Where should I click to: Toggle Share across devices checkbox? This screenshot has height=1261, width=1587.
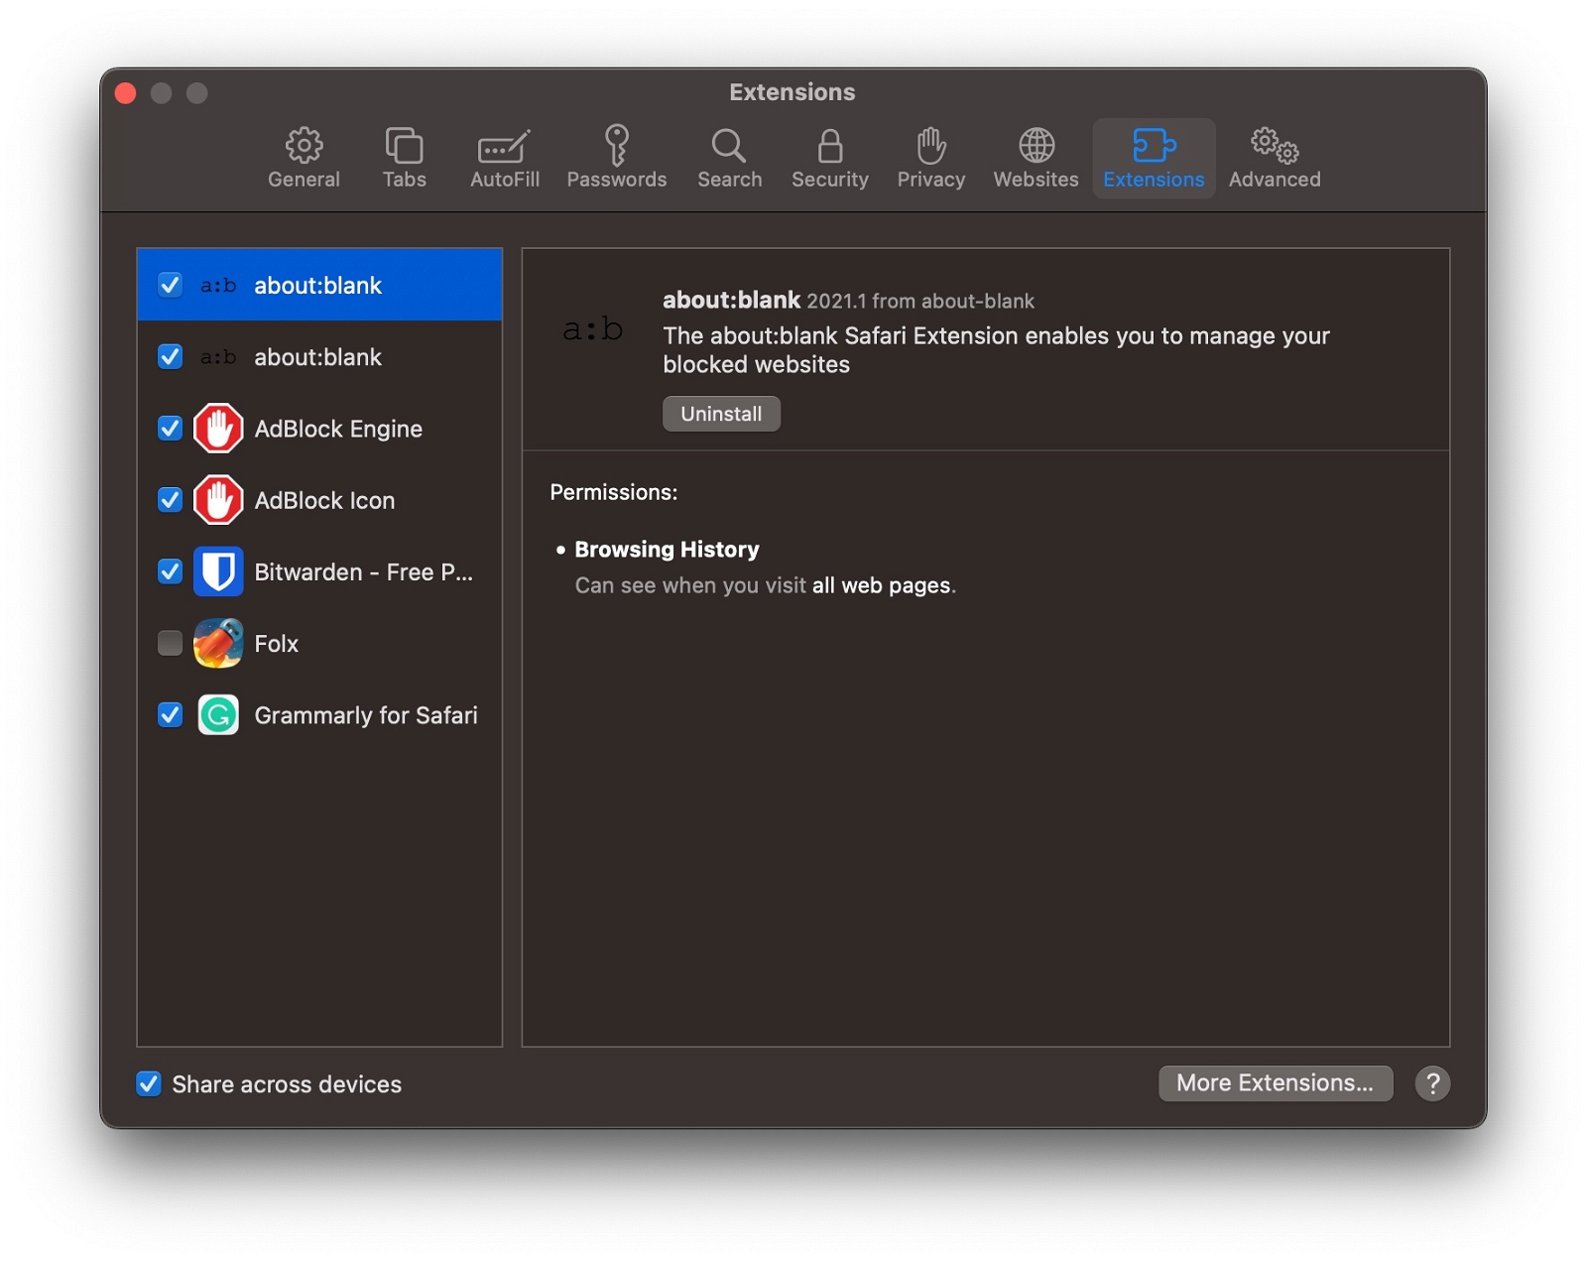(149, 1083)
